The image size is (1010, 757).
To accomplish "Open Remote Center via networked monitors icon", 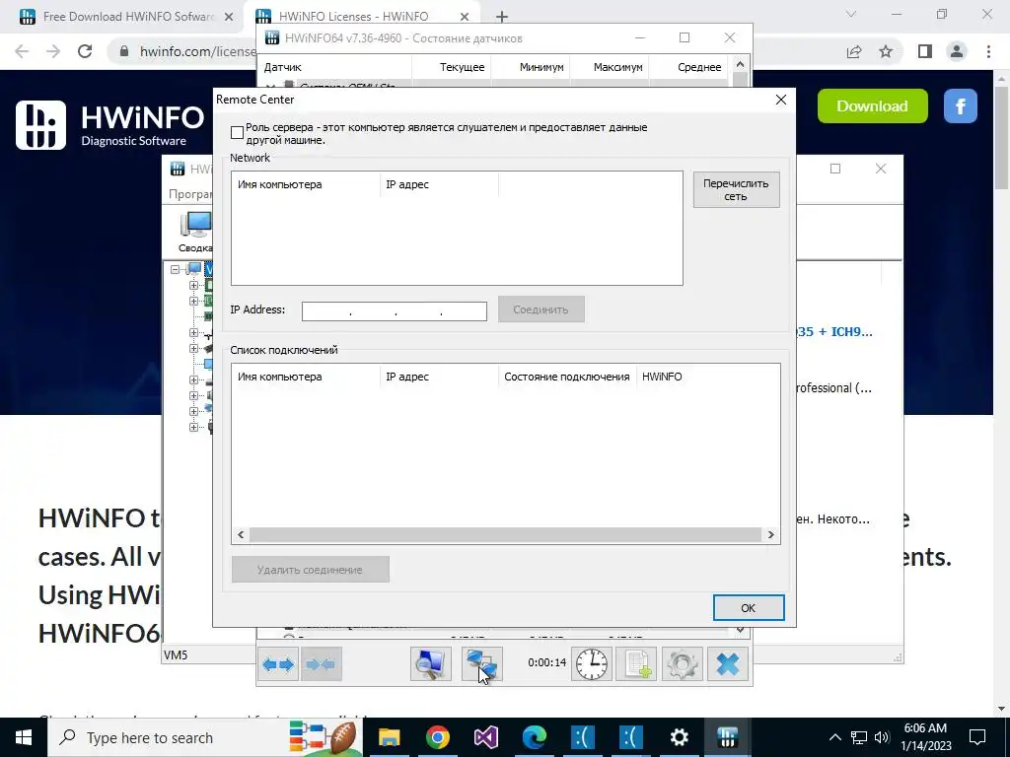I will click(481, 663).
